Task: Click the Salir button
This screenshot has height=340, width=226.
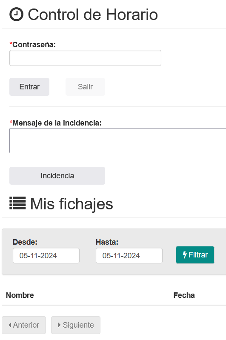Action: (x=85, y=87)
